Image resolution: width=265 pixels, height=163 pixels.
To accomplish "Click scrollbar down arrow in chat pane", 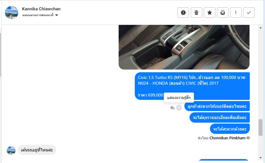I will [x=260, y=158].
